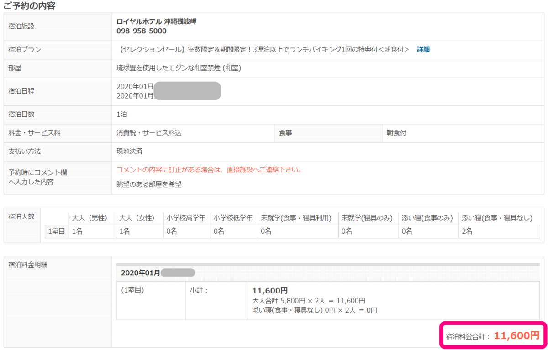This screenshot has width=548, height=350.
Task: Click the 予約時にコメント欄へ入力した内容 label
Action: point(37,178)
